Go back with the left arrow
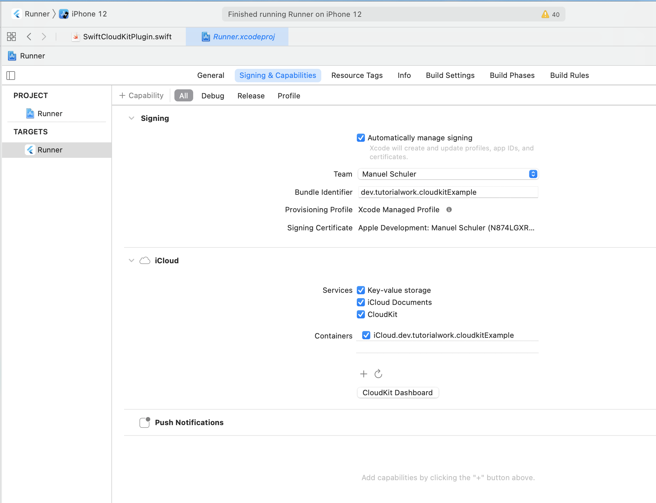 [x=29, y=37]
